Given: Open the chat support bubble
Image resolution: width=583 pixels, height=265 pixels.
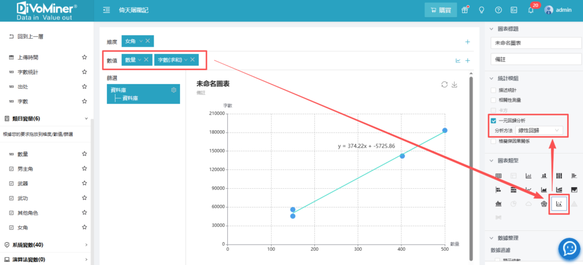Looking at the screenshot, I should (x=568, y=248).
